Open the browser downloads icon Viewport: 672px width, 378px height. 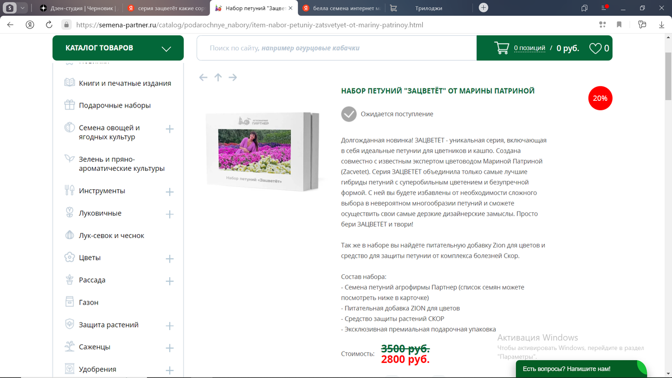click(662, 25)
